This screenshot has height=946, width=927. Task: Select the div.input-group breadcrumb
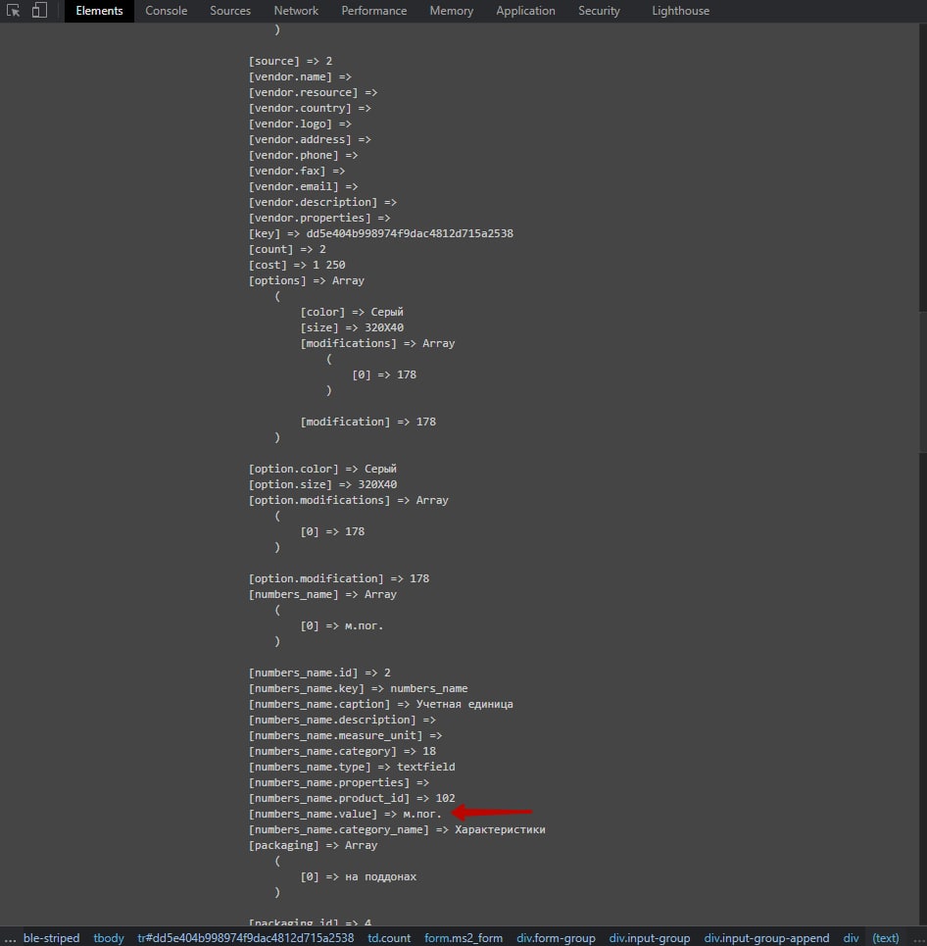[x=649, y=937]
